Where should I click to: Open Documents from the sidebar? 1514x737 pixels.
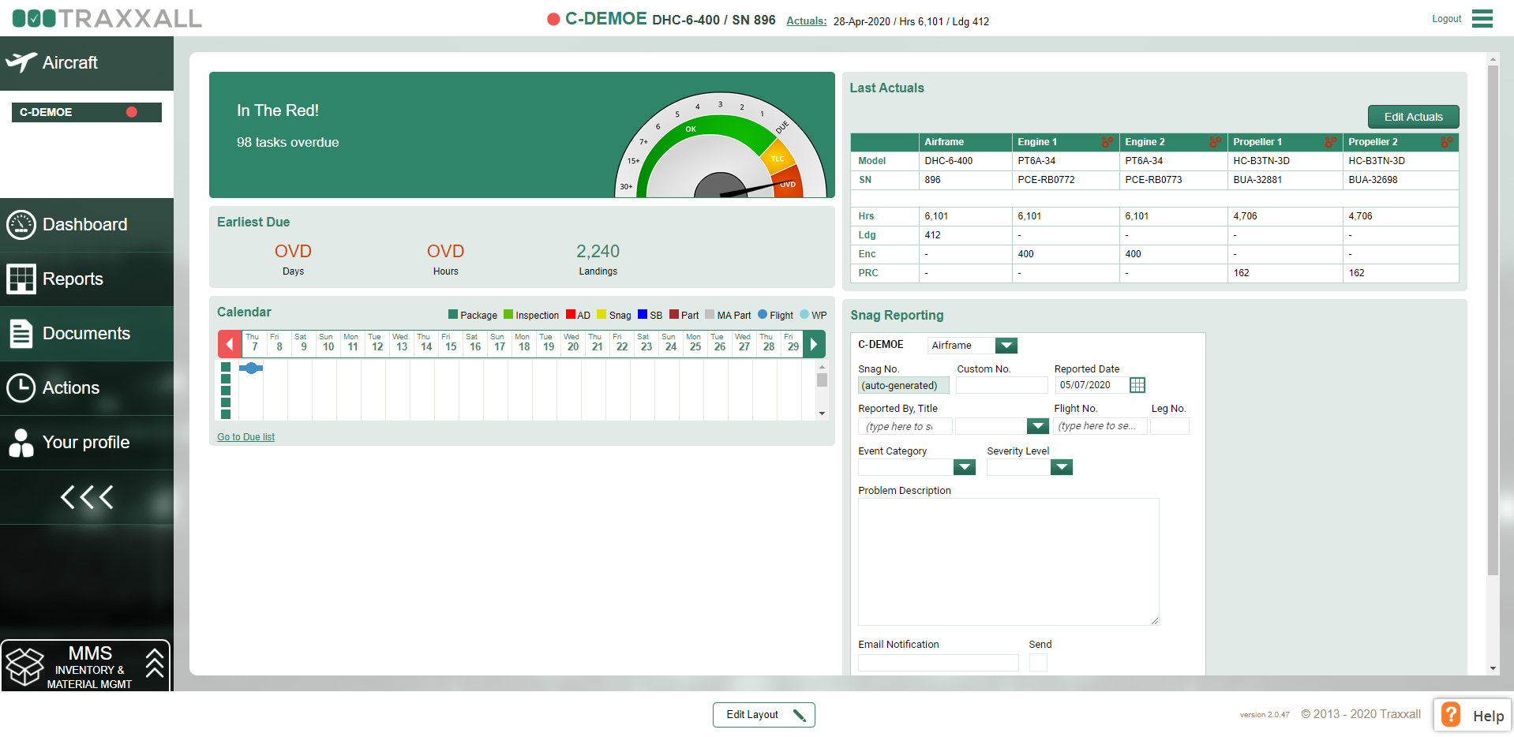click(x=87, y=334)
